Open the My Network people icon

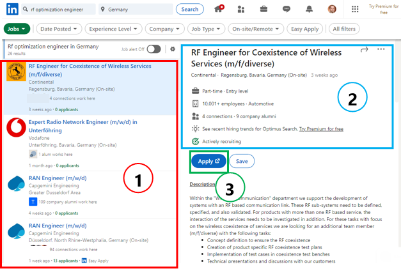241,10
